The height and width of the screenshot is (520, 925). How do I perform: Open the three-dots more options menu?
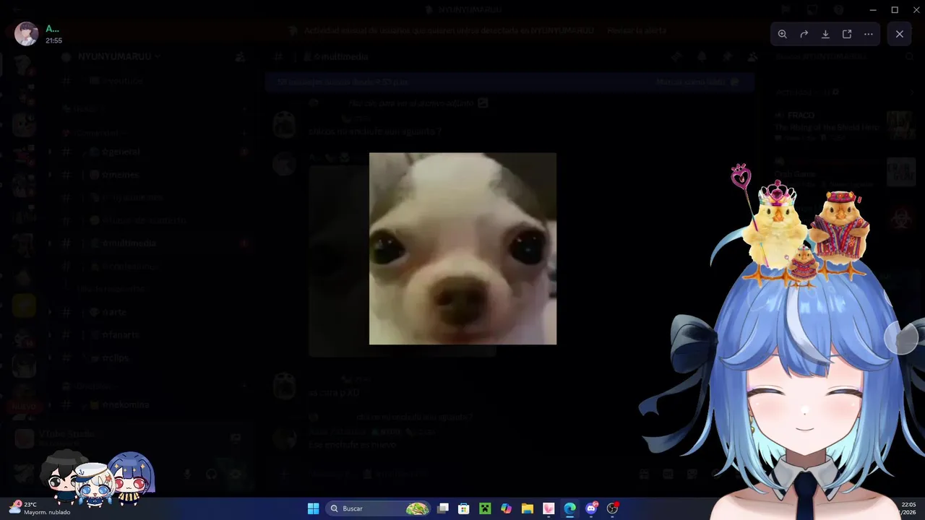869,34
